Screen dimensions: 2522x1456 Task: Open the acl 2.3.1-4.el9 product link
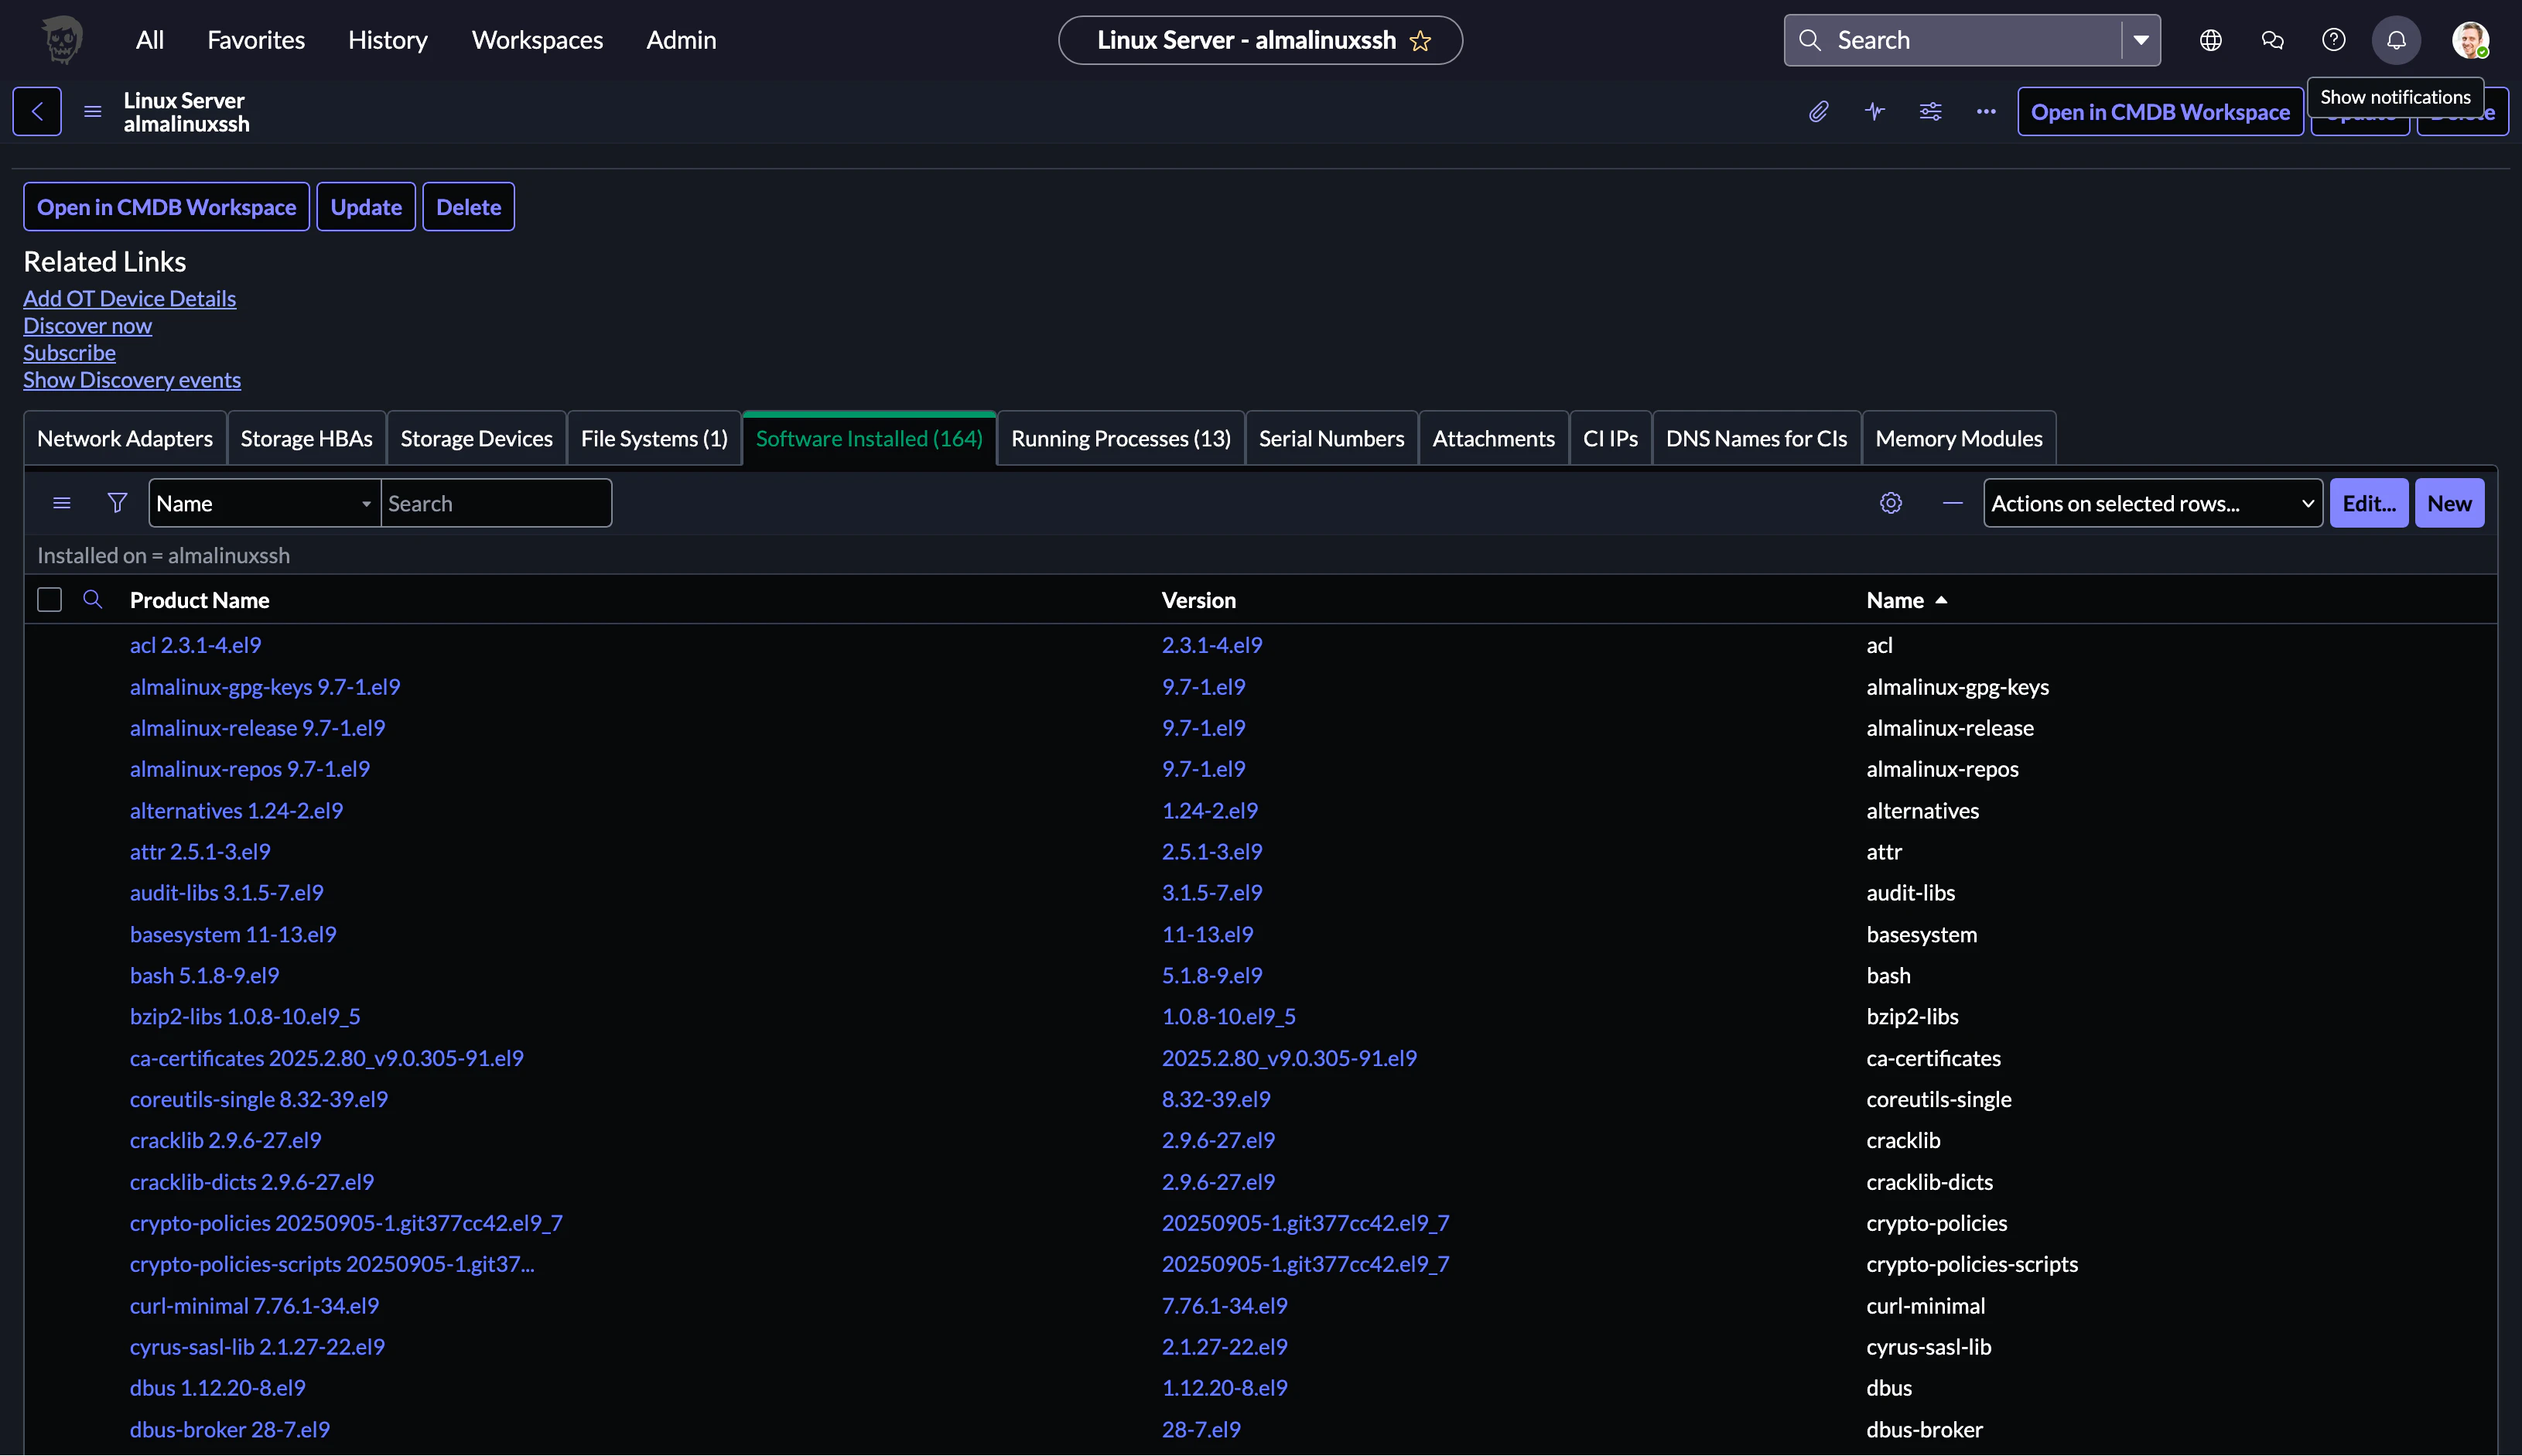tap(196, 645)
